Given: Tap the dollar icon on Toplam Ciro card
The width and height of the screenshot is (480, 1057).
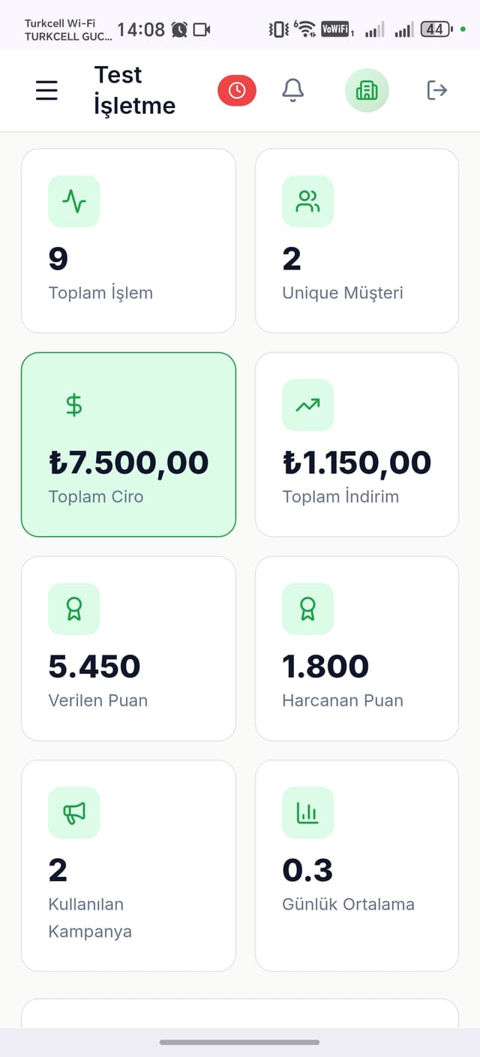Looking at the screenshot, I should tap(73, 406).
